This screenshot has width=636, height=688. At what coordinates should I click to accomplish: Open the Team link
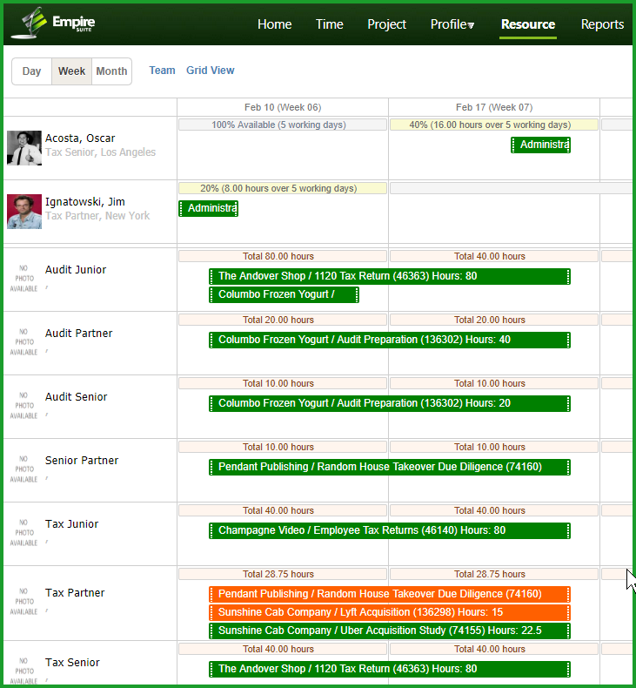(162, 71)
